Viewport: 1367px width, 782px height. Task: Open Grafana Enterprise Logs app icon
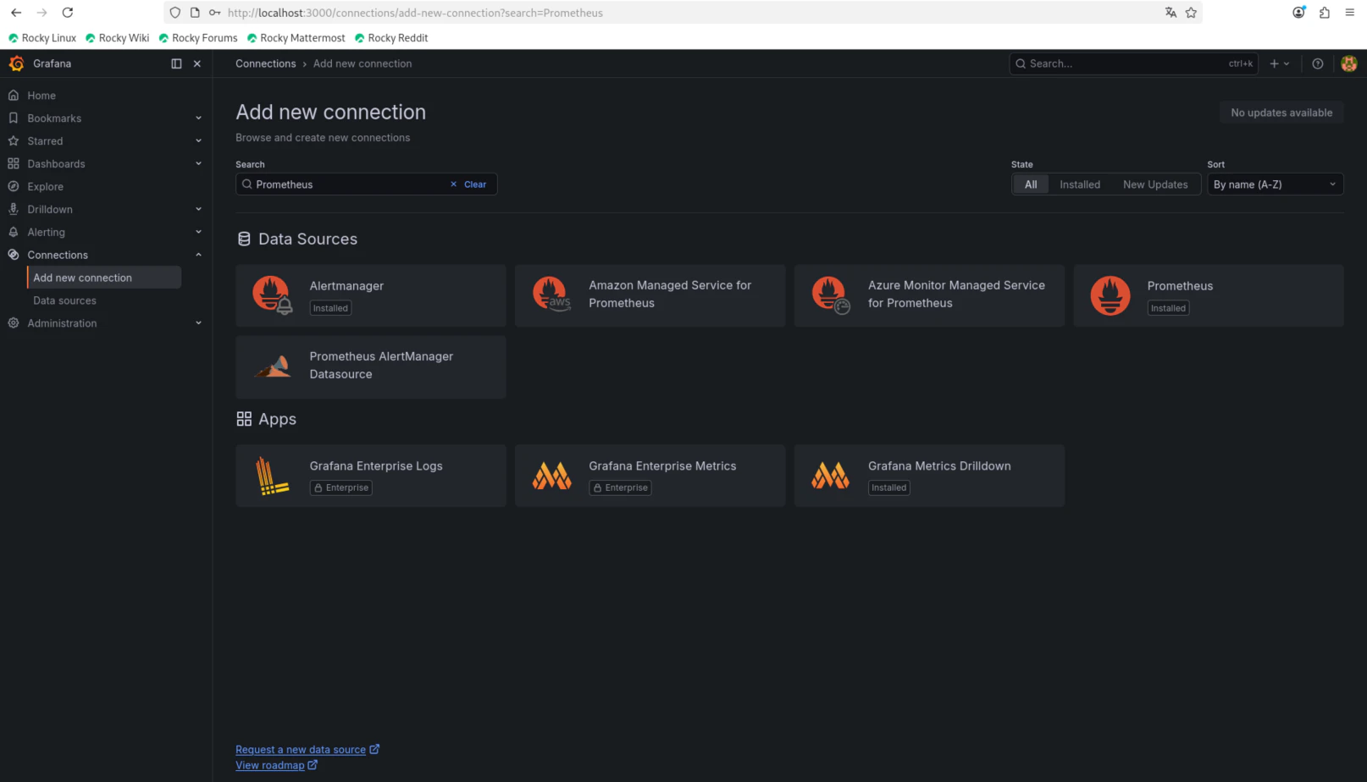pos(271,476)
